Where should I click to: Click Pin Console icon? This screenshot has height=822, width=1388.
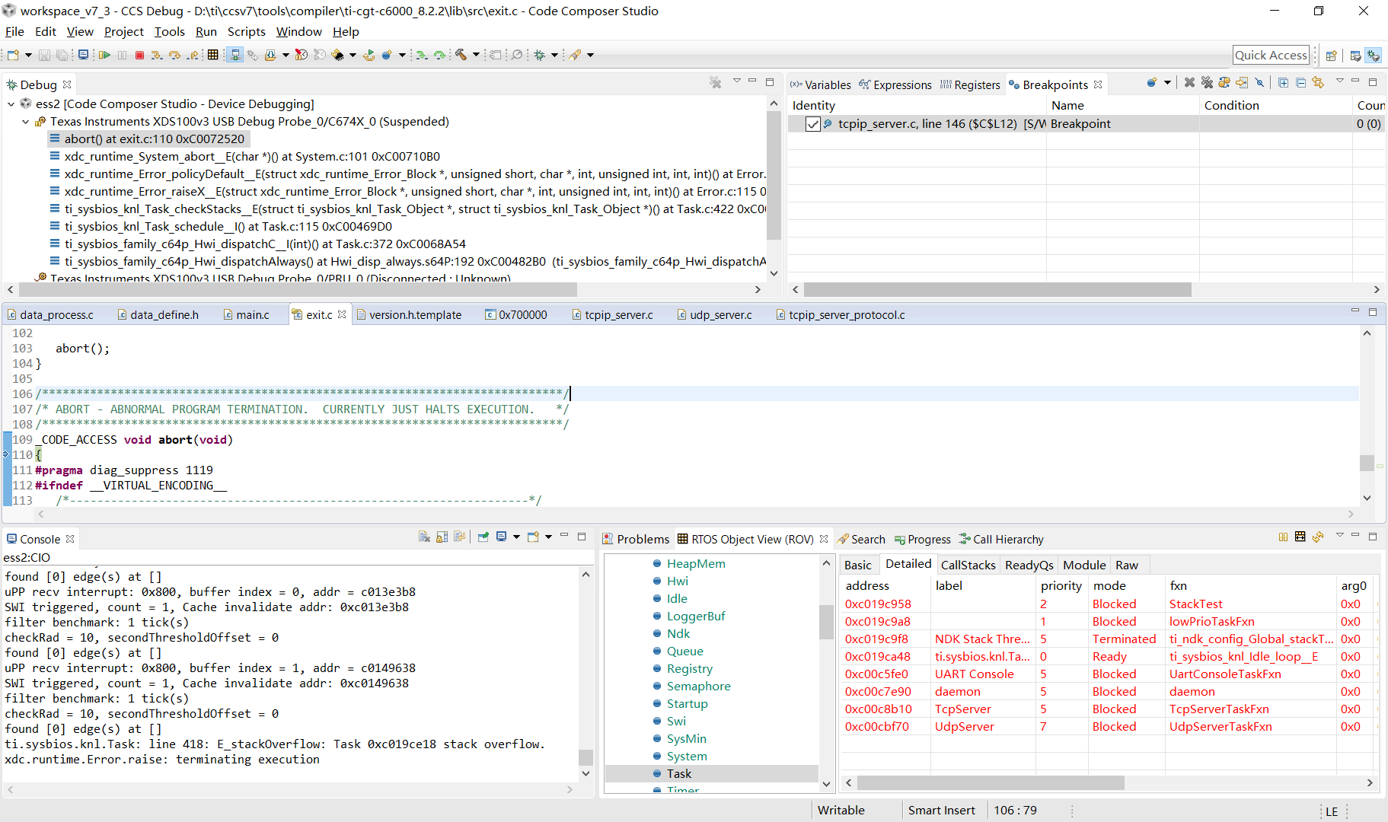(x=483, y=537)
